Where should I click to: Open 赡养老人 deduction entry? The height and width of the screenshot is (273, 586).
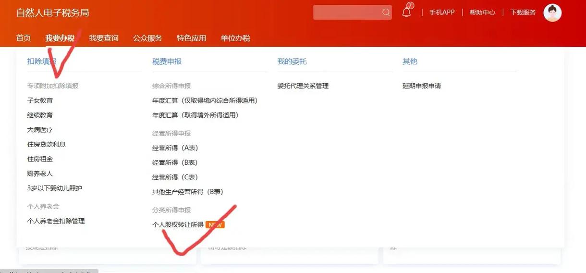click(40, 174)
